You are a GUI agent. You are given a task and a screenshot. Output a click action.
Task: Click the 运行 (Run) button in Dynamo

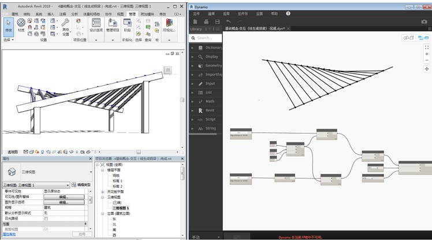(x=237, y=237)
